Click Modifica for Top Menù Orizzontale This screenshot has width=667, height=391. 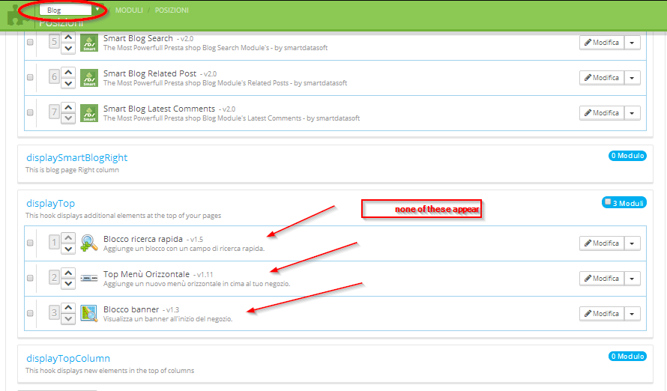602,279
